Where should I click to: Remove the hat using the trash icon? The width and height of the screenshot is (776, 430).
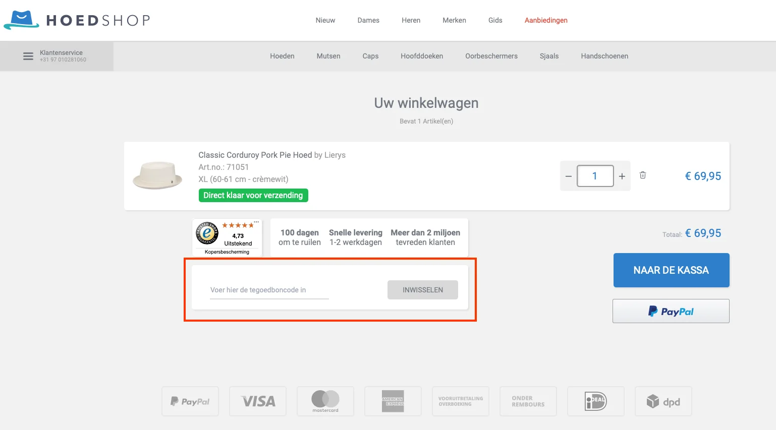(643, 175)
